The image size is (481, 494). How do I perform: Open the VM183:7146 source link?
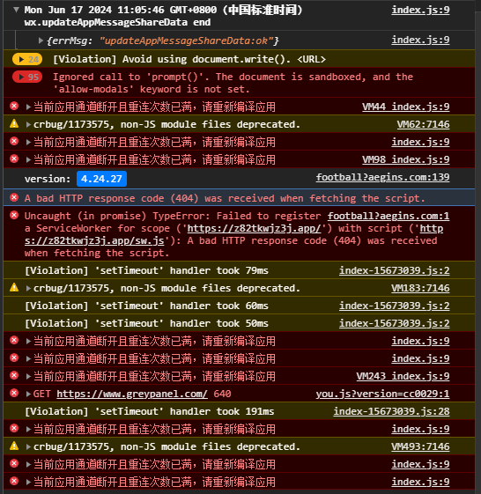(420, 288)
